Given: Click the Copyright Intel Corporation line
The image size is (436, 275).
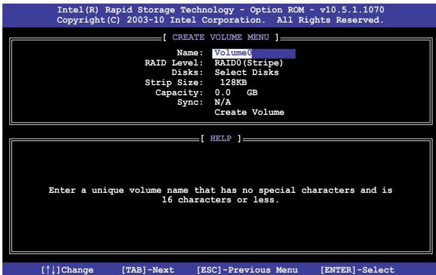Looking at the screenshot, I should (220, 20).
